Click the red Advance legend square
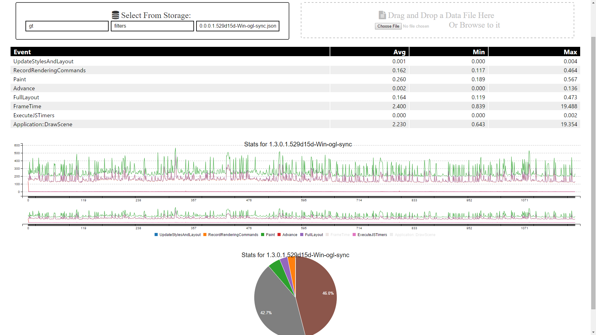 pyautogui.click(x=279, y=235)
